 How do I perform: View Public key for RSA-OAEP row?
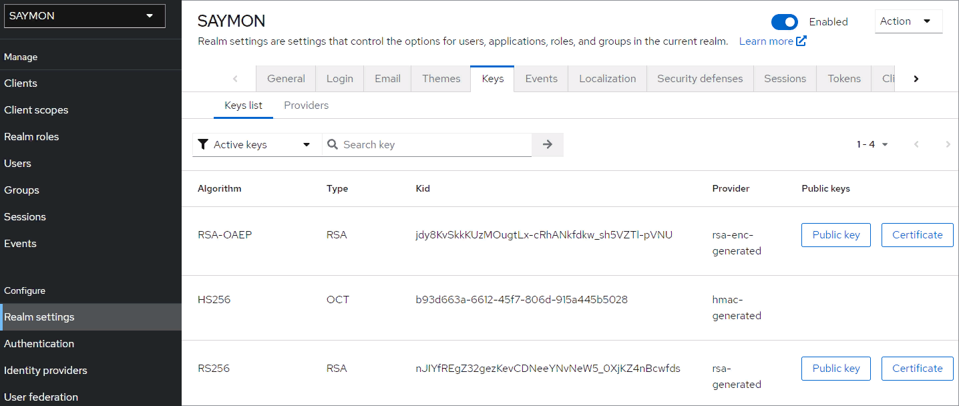pos(836,235)
